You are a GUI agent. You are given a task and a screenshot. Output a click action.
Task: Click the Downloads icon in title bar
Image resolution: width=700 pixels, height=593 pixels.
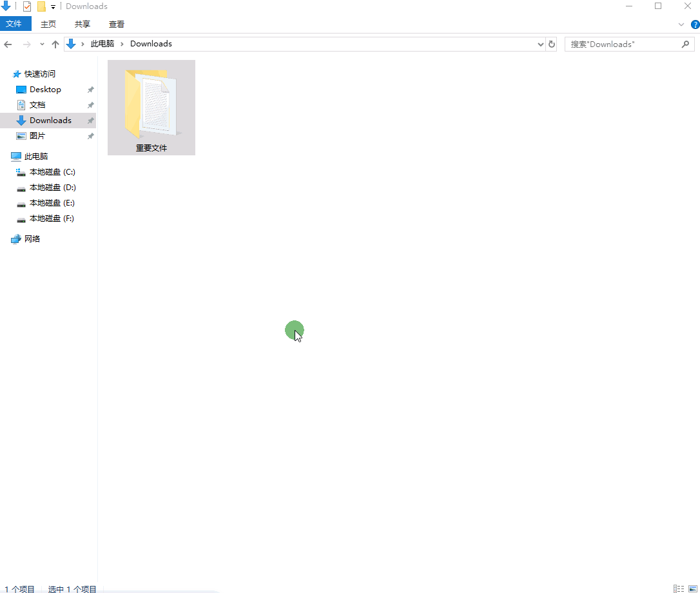(6, 6)
